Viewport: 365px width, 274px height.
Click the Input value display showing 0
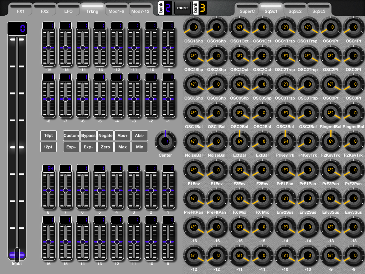tap(17, 29)
